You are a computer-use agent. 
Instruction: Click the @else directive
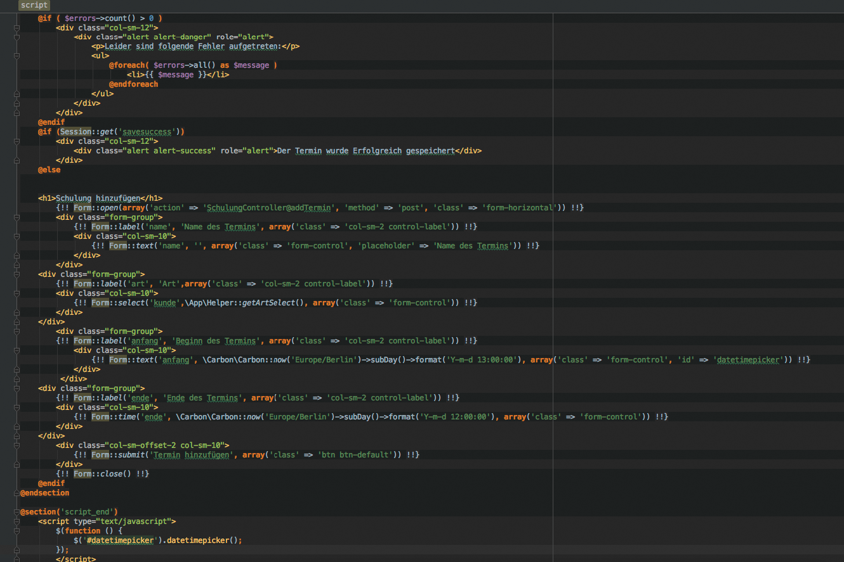[49, 170]
